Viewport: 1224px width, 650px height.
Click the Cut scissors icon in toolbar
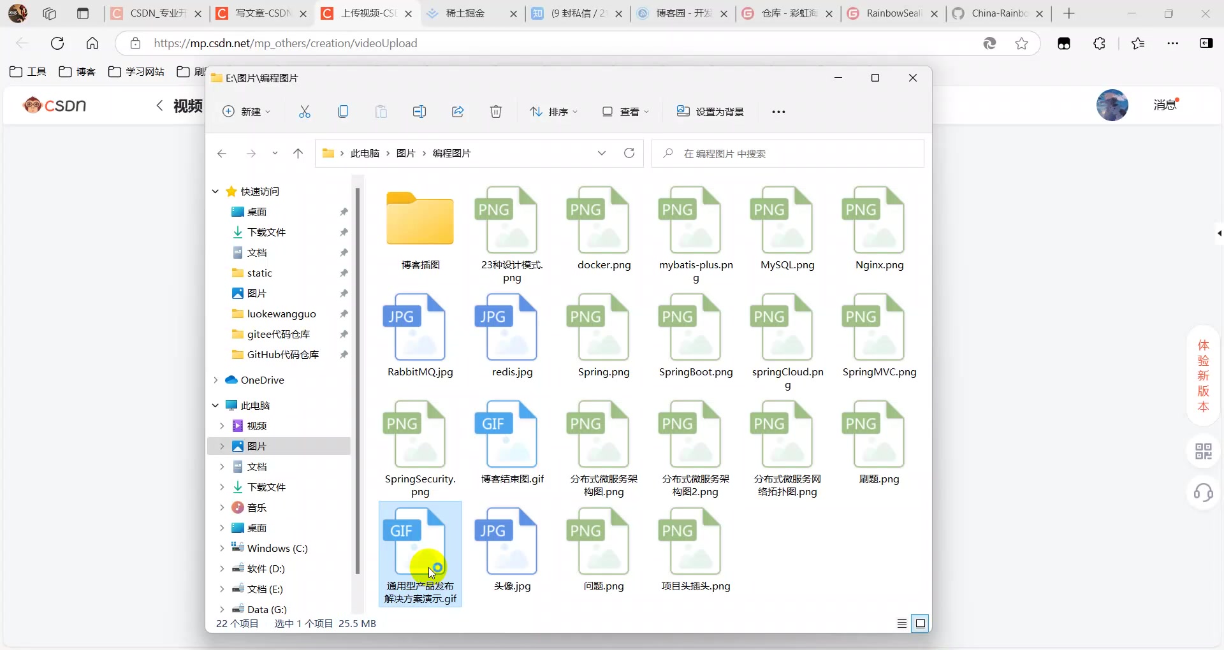(x=305, y=112)
